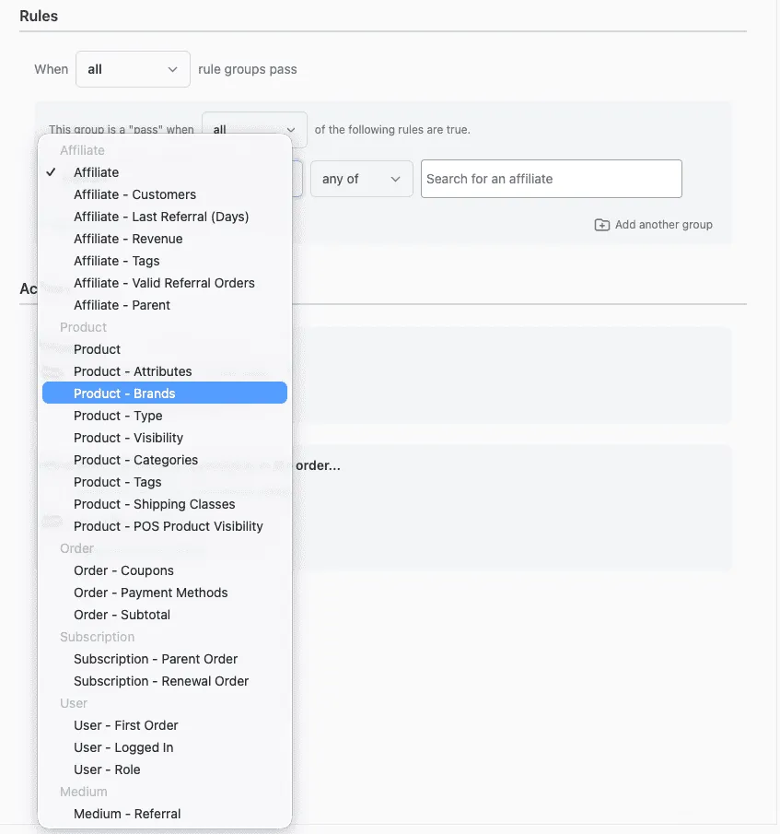Select the plain 'Product' option
This screenshot has width=780, height=834.
[165, 349]
